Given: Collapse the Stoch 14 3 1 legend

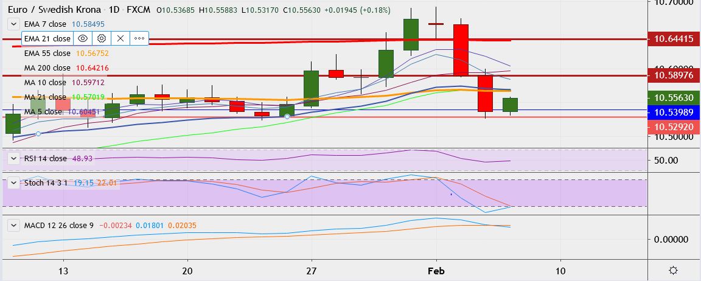Looking at the screenshot, I should tap(14, 182).
